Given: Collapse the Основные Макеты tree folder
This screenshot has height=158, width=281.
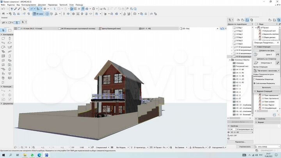Looking at the screenshot, I should point(230,60).
